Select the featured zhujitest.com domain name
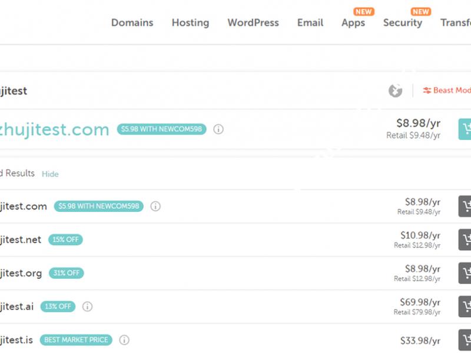The image size is (471, 353). tap(54, 129)
